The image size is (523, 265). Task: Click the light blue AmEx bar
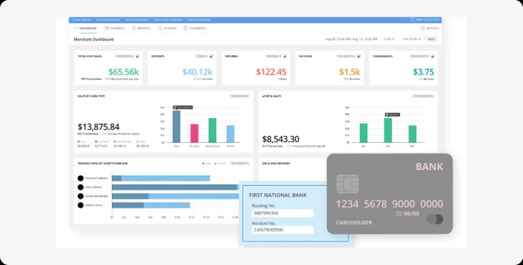pyautogui.click(x=230, y=134)
